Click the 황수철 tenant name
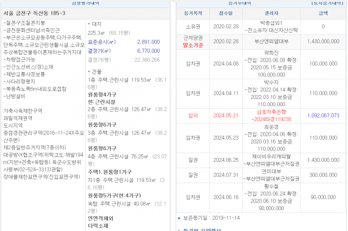The image size is (348, 231). coord(271,186)
